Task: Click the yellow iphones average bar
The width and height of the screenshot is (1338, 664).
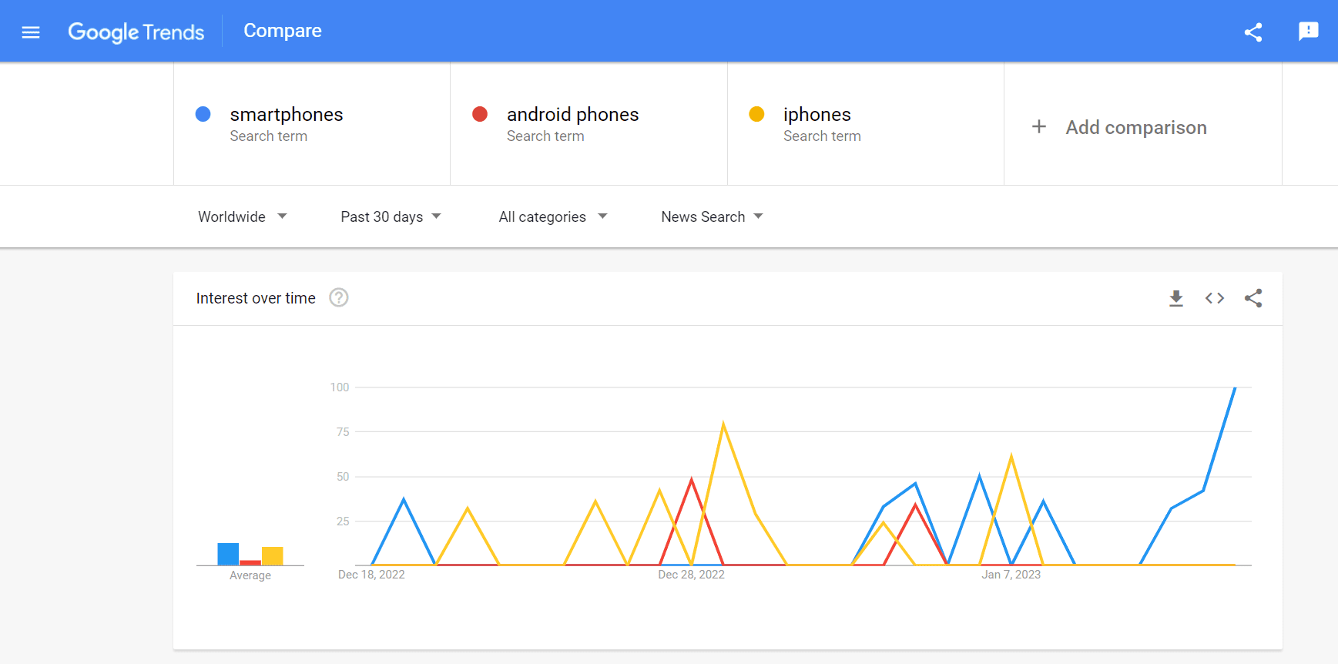Action: (x=273, y=556)
